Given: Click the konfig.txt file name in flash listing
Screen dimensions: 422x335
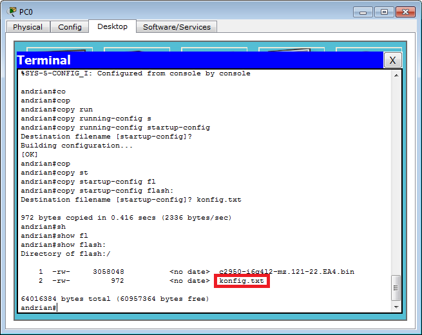Looking at the screenshot, I should coord(242,281).
